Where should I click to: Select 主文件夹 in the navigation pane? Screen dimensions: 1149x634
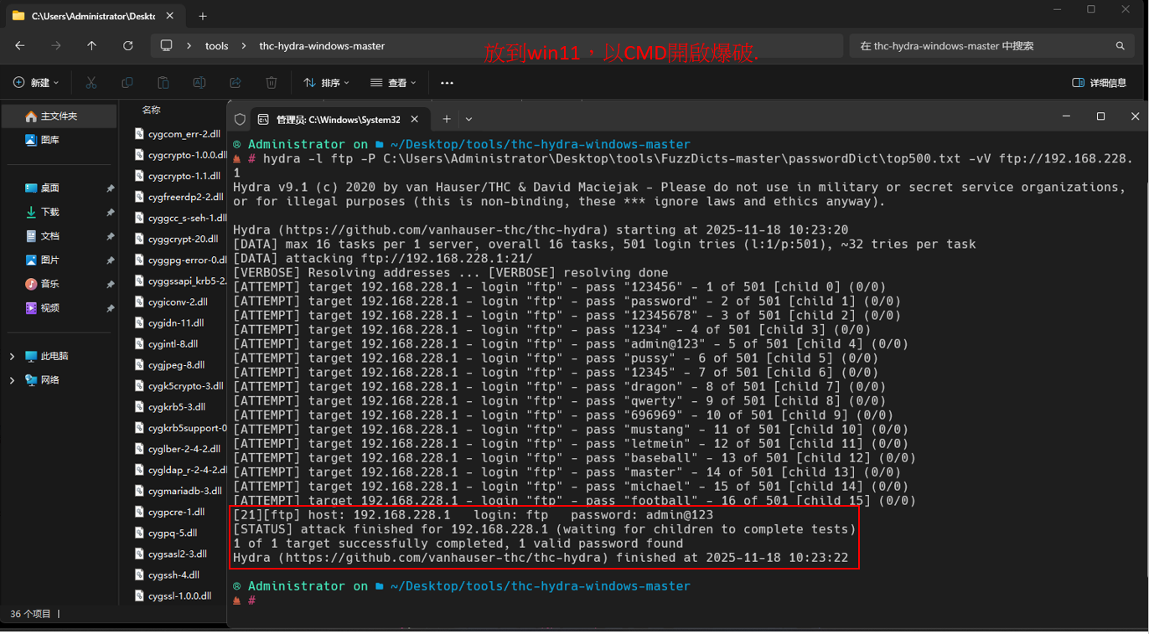(x=60, y=116)
